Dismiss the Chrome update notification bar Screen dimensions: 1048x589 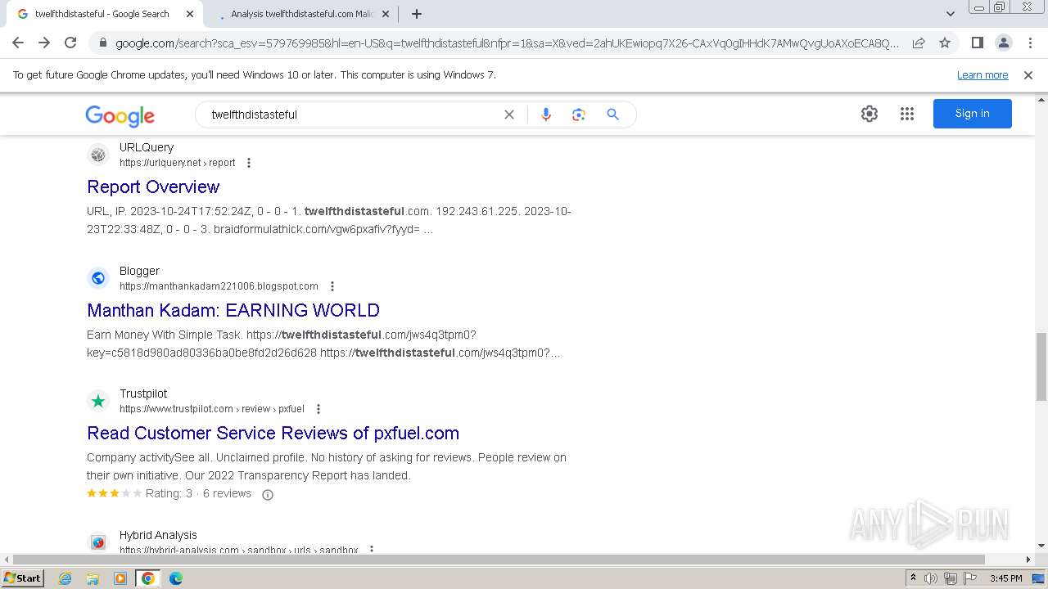click(x=1028, y=74)
